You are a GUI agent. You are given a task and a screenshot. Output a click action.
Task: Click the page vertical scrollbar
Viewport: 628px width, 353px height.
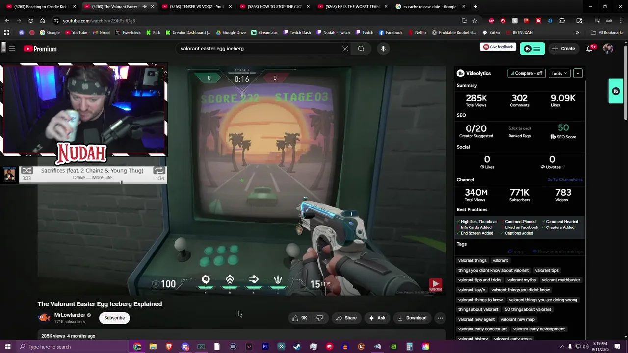(625, 82)
